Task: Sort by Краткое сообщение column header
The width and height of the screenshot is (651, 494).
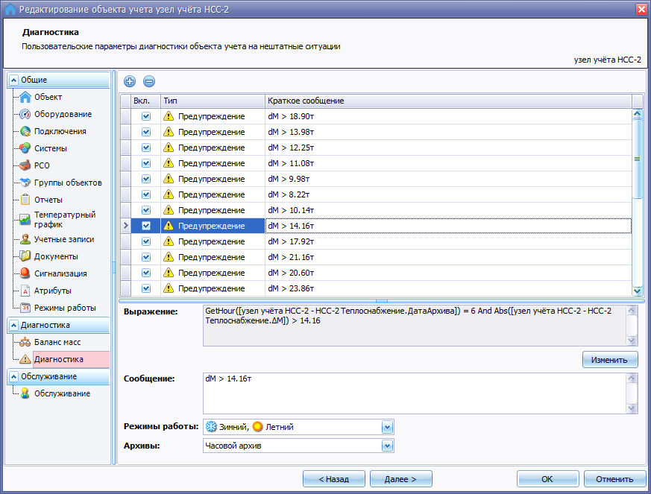Action: [447, 101]
